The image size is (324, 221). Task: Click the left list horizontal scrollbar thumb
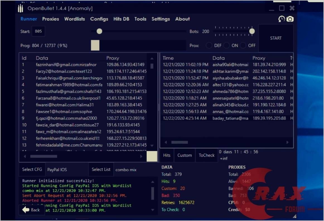pos(43,157)
